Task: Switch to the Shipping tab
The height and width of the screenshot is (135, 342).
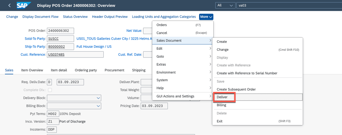Action: pos(139,70)
